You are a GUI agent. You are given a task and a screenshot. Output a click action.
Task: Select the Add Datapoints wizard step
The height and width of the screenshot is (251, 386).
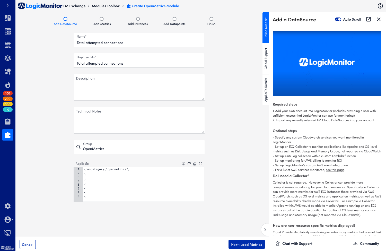[x=174, y=21]
